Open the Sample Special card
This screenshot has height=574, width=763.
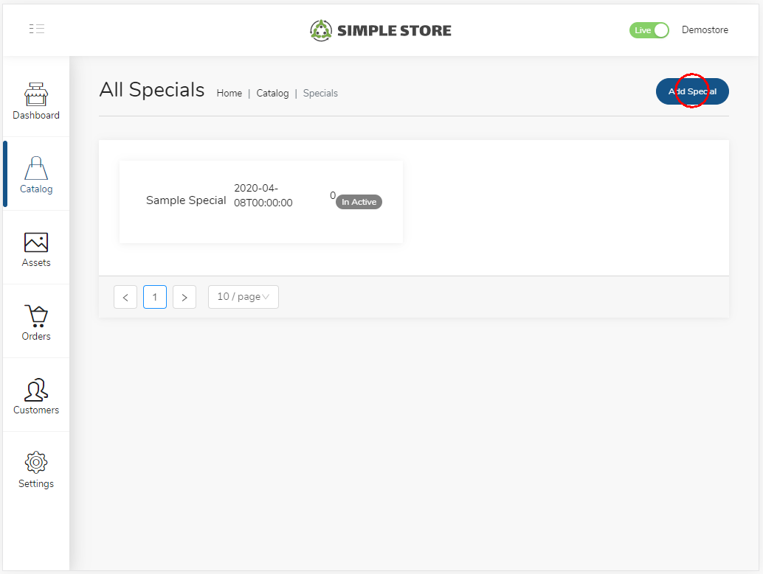click(x=186, y=200)
